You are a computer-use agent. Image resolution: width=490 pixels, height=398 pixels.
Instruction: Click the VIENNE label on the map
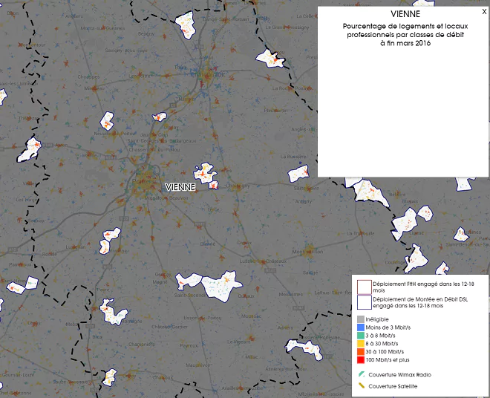pyautogui.click(x=180, y=187)
